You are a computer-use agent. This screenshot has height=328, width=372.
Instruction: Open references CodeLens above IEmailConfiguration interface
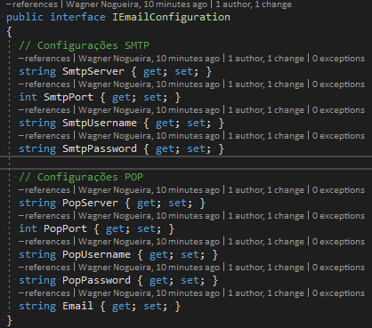tap(32, 4)
